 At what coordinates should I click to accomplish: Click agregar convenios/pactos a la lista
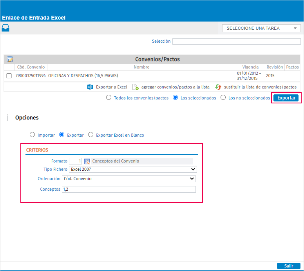(176, 87)
